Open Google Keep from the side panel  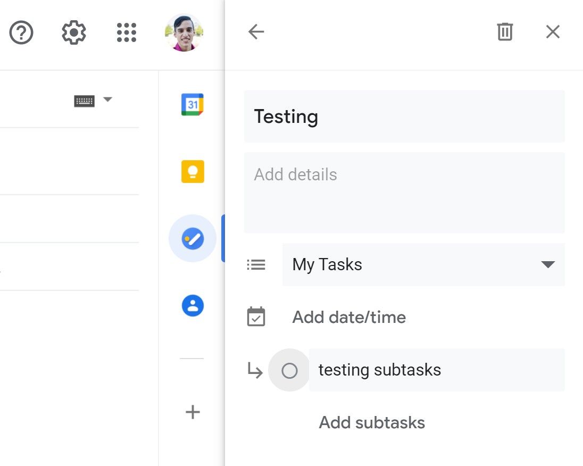click(192, 171)
